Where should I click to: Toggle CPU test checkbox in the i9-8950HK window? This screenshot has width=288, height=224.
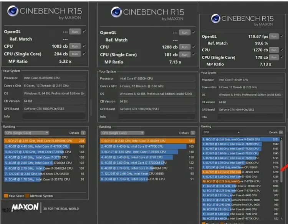(x=84, y=46)
